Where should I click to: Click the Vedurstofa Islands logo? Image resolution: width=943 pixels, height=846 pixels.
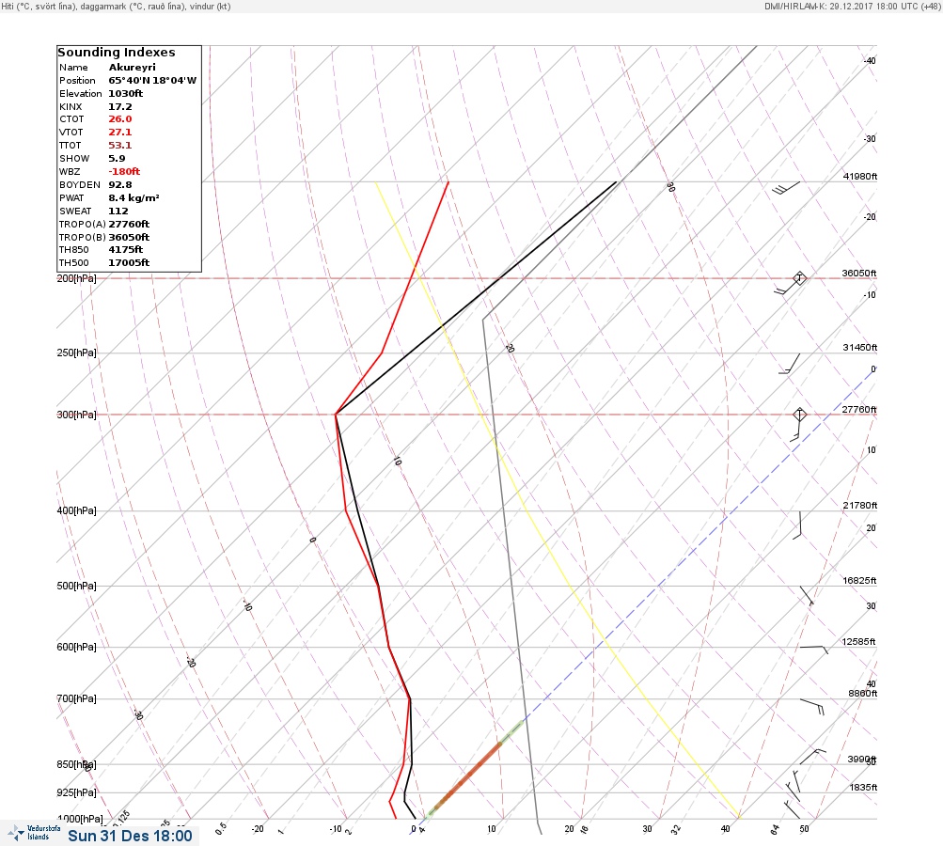[x=33, y=833]
